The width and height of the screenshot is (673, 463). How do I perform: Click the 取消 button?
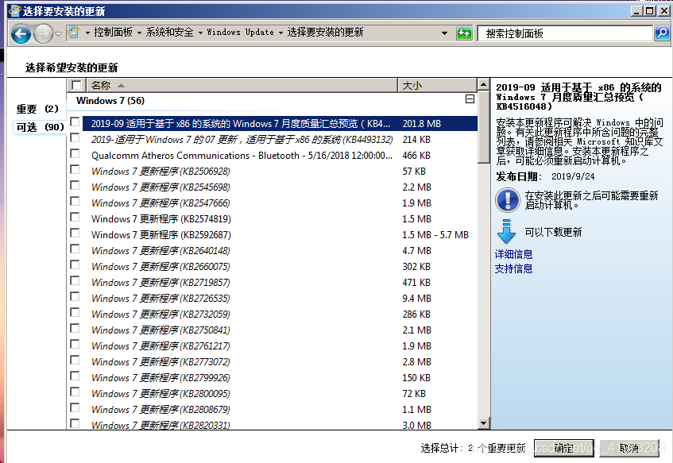click(629, 448)
